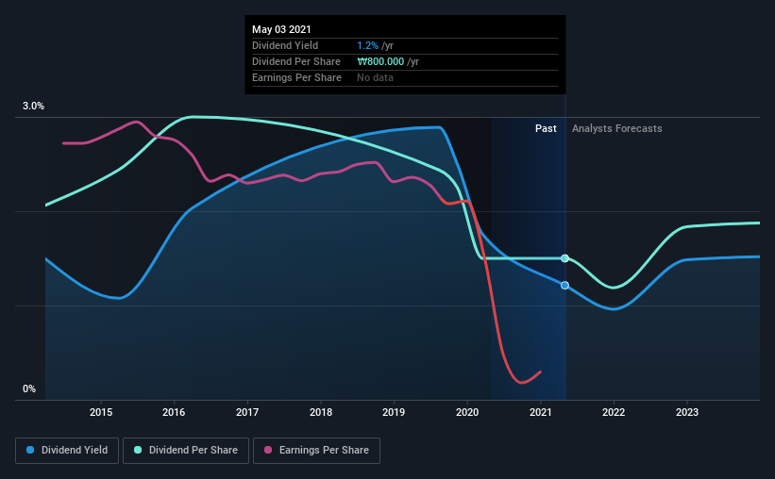Click the May 03 2021 tooltip date
775x479 pixels.
click(x=281, y=29)
